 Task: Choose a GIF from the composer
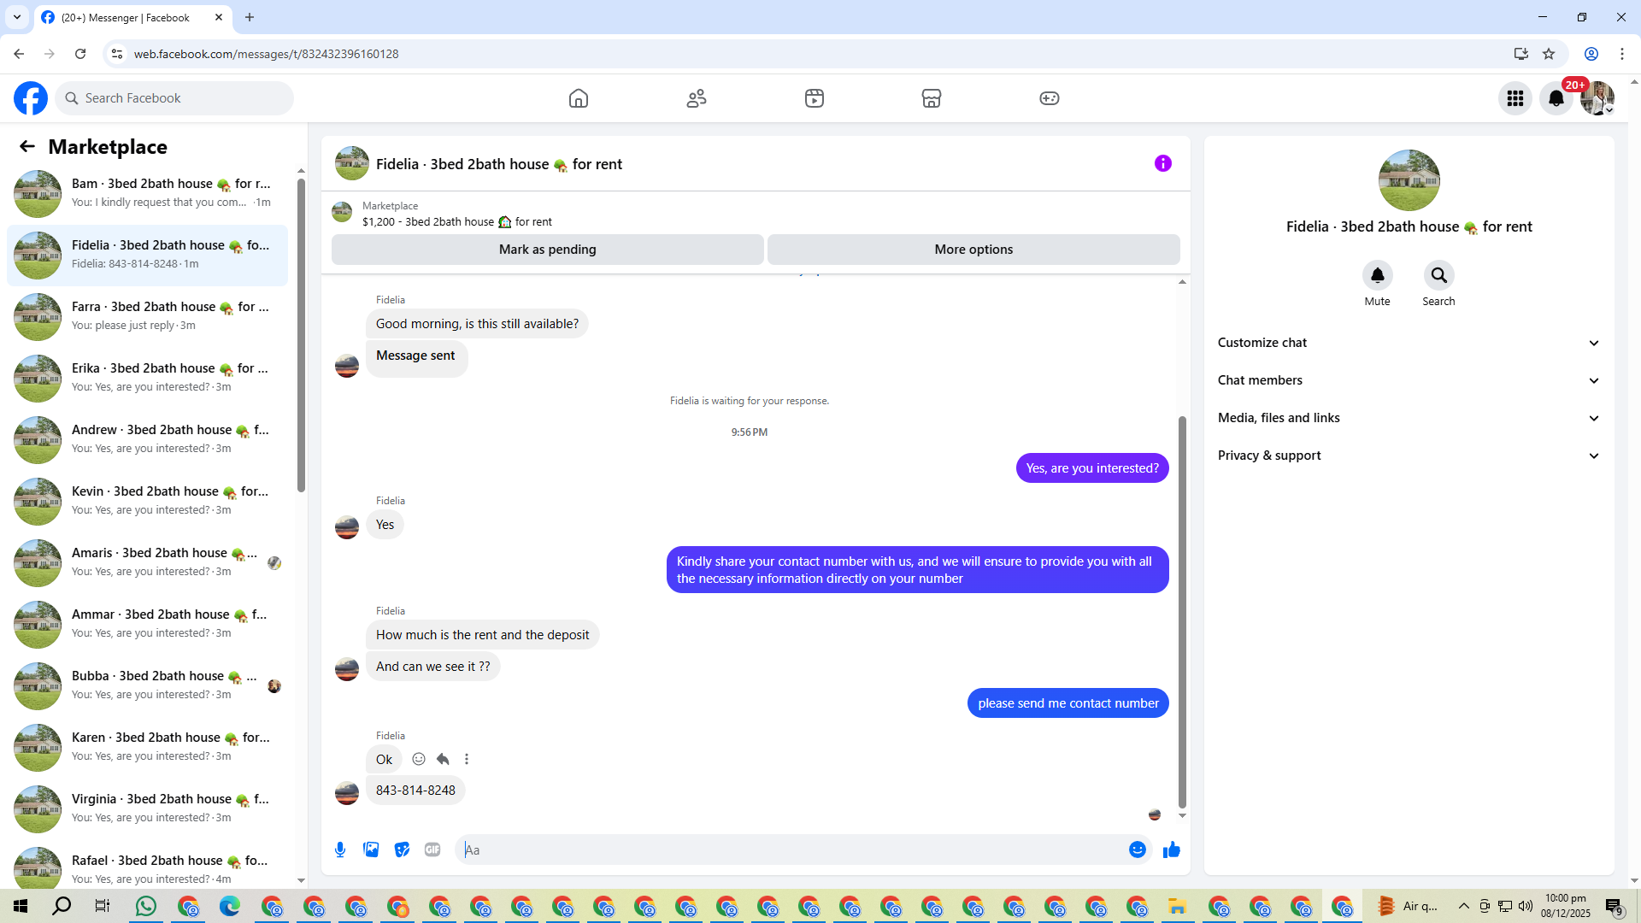point(432,850)
